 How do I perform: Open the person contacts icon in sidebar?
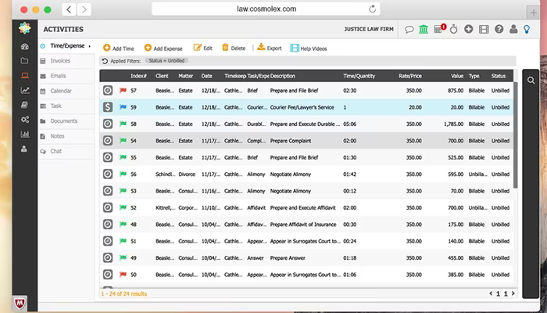pos(24,149)
